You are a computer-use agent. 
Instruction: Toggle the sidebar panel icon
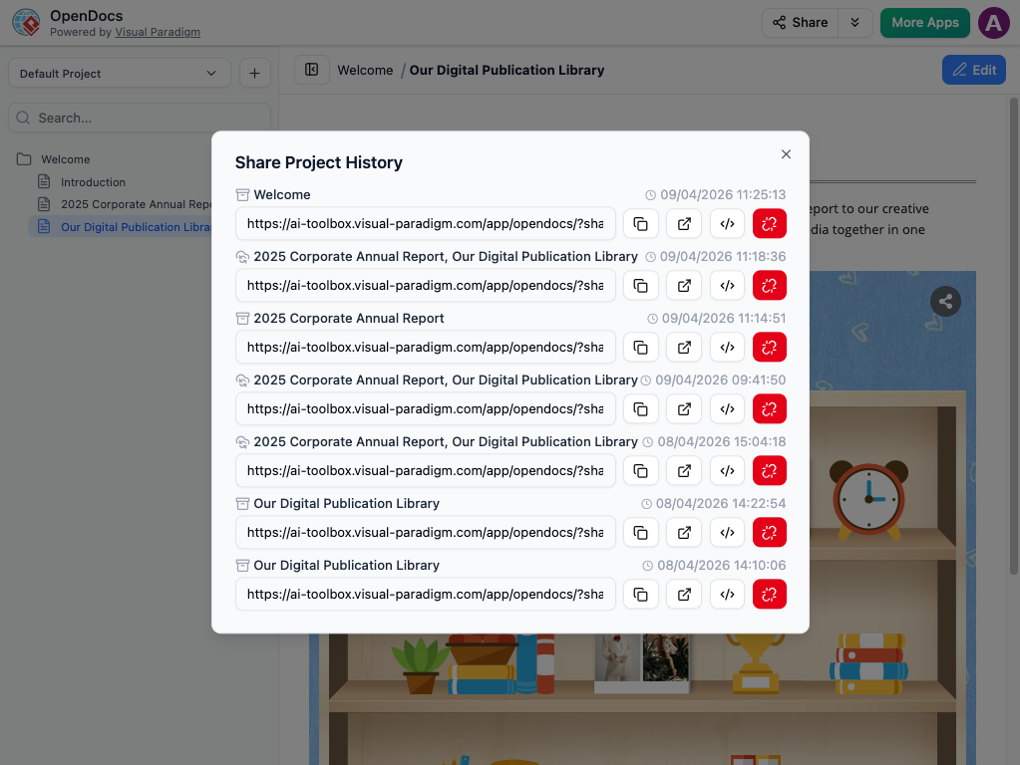pos(312,70)
